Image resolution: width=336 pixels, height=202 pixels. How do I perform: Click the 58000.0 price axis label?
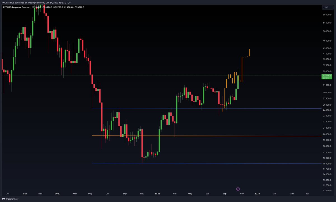[327, 15]
